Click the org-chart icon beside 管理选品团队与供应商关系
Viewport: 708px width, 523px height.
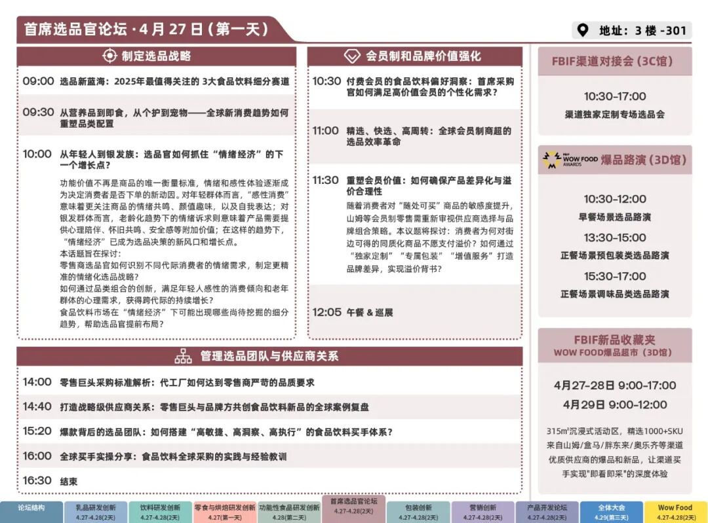[x=183, y=356]
